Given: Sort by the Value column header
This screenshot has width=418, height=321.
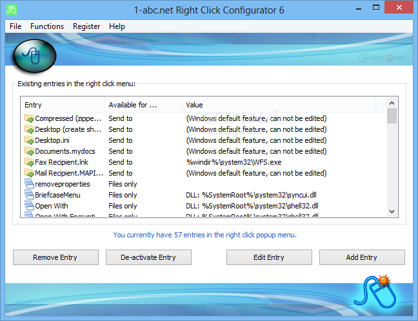Looking at the screenshot, I should click(279, 105).
